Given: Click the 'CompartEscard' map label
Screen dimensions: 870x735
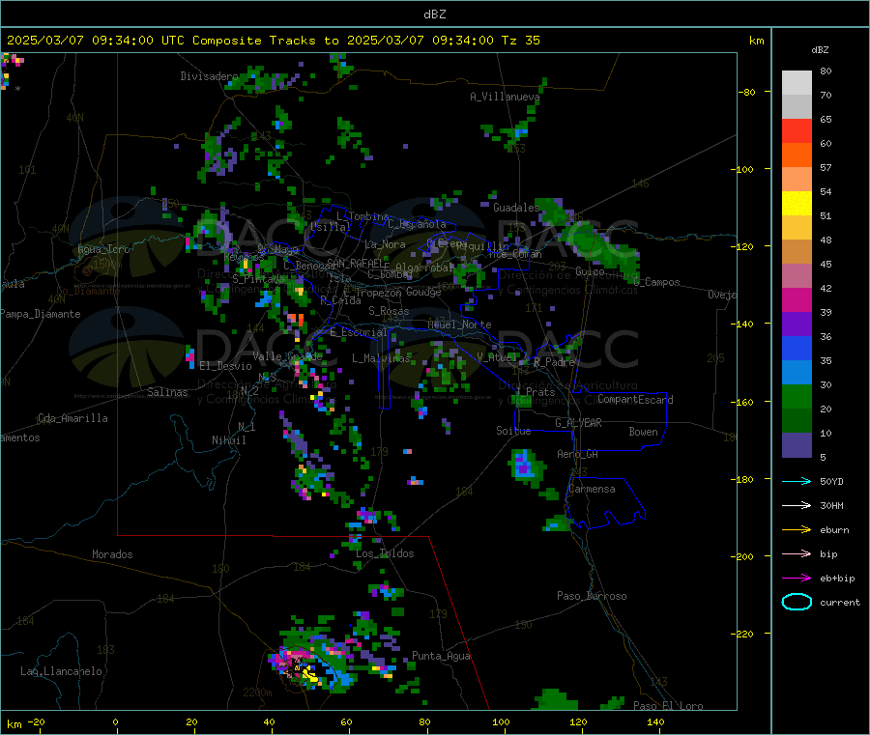Looking at the screenshot, I should [x=635, y=399].
